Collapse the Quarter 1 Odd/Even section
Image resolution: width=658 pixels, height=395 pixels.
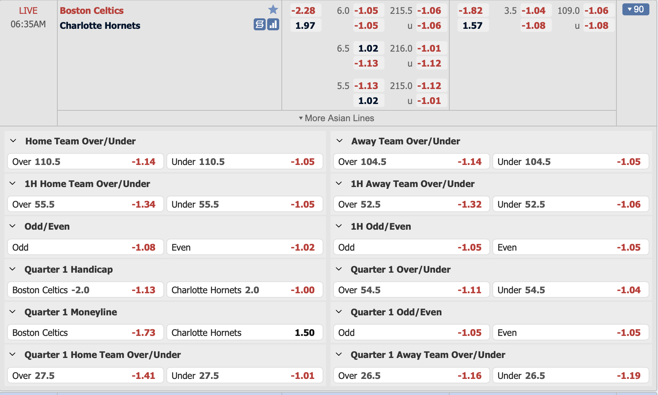[339, 312]
